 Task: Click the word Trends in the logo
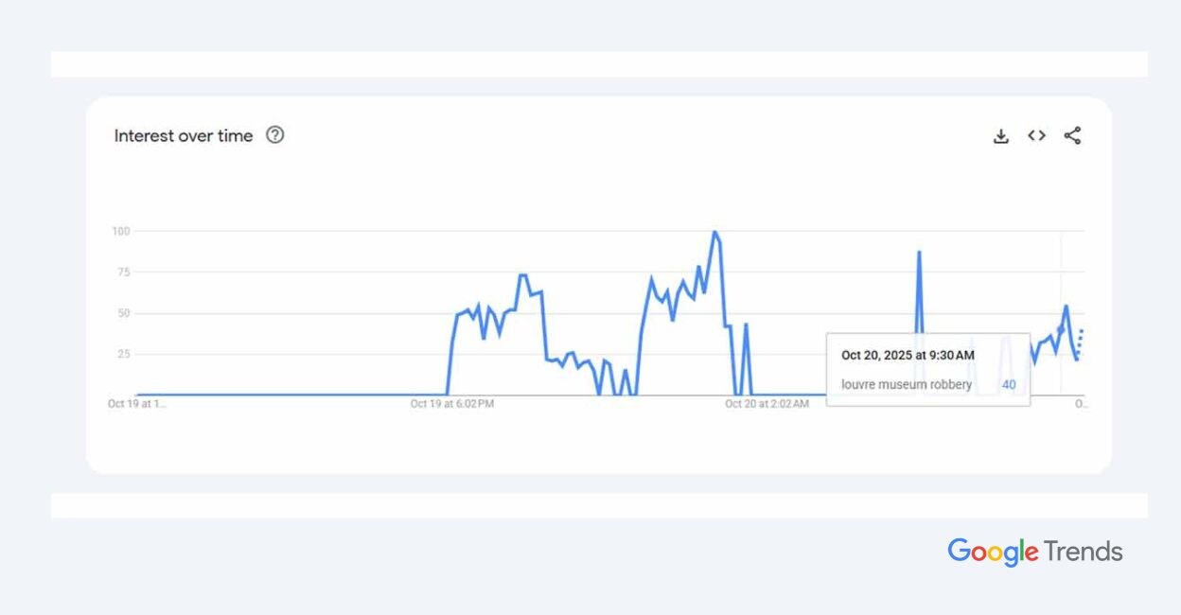click(1084, 552)
